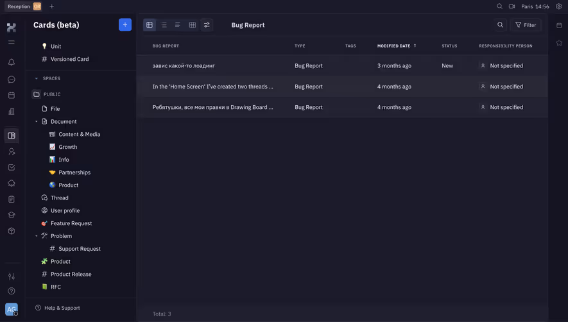Image resolution: width=568 pixels, height=322 pixels.
Task: Open Cards module icon in sidebar
Action: [x=12, y=135]
